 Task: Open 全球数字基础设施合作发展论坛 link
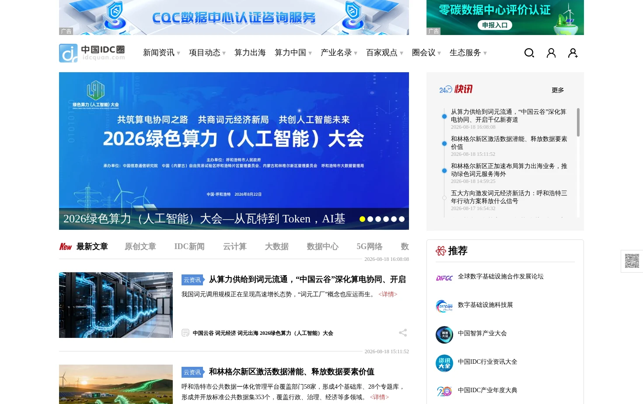[501, 276]
